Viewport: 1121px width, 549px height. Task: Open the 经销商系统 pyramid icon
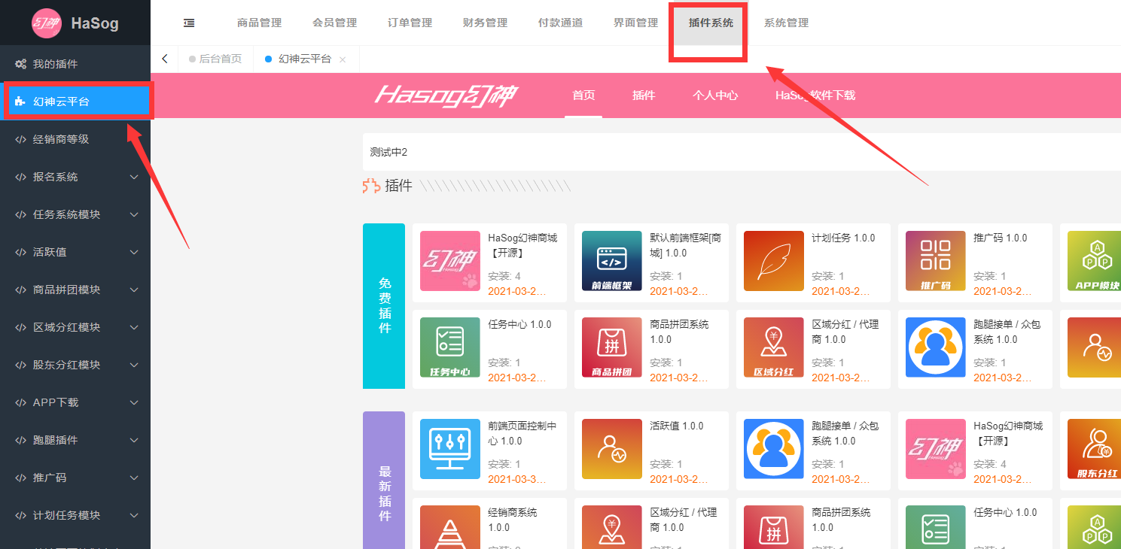tap(450, 527)
